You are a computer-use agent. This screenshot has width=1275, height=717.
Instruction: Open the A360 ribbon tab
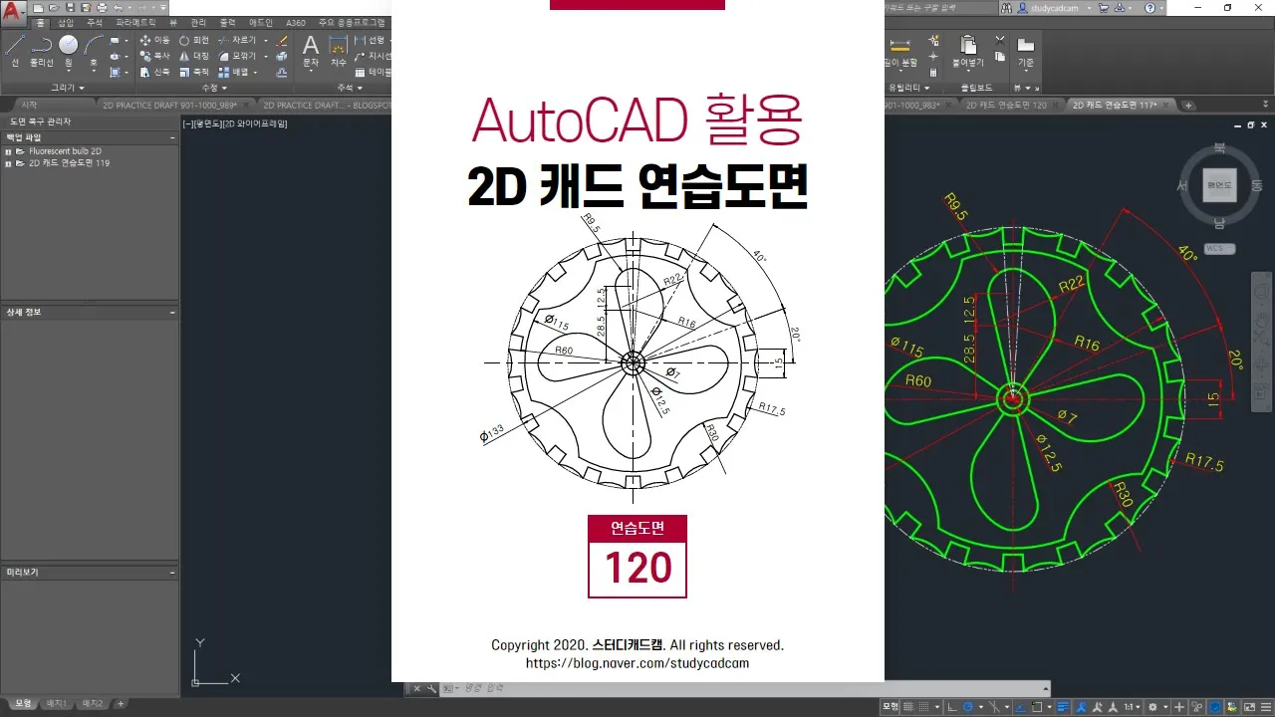pyautogui.click(x=296, y=22)
